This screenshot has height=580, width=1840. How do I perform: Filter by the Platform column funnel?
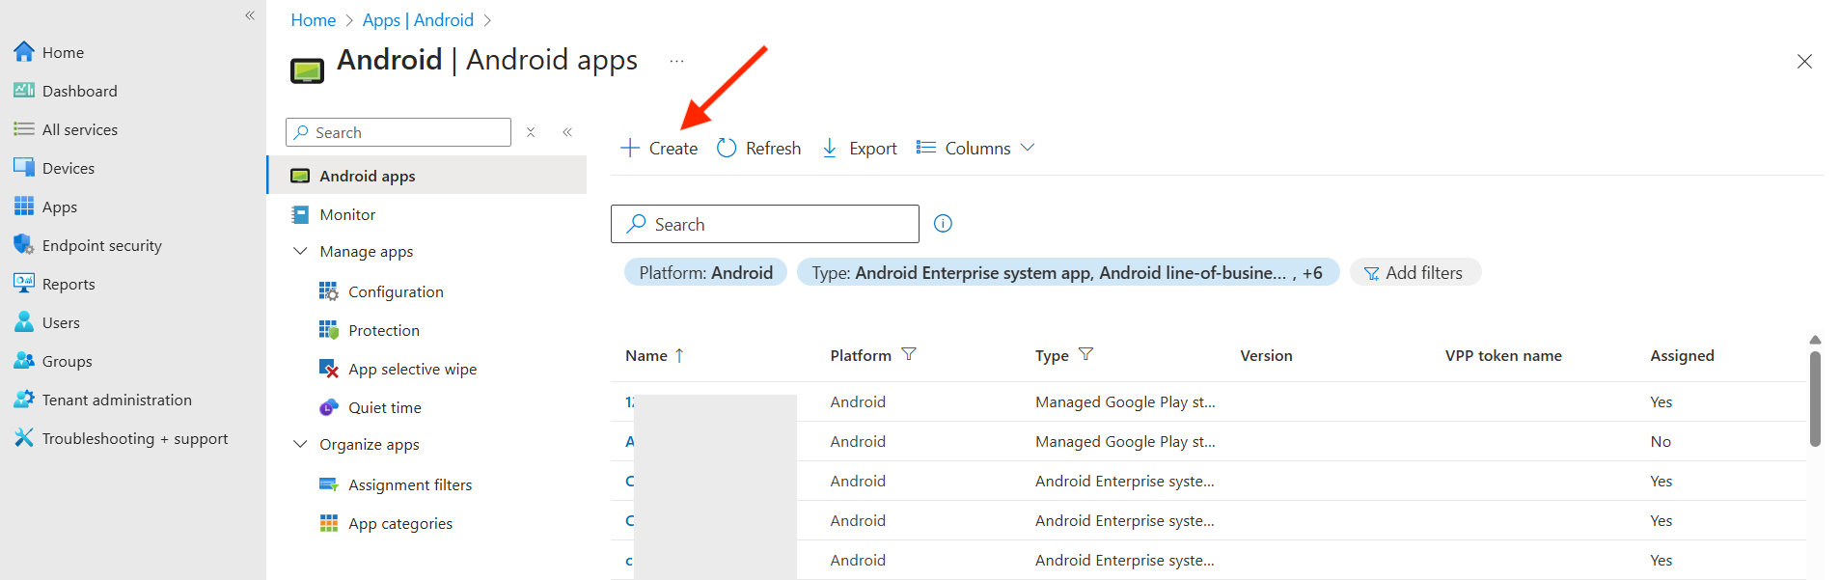(x=908, y=354)
